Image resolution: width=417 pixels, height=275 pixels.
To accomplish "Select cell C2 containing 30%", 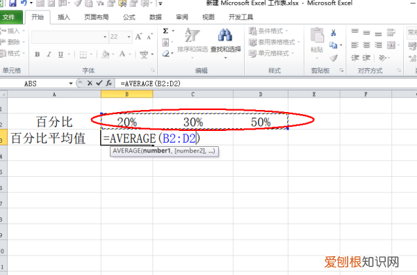I will (193, 122).
